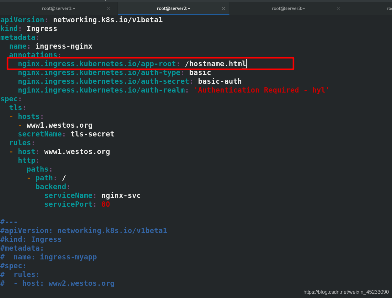Click the 'paths:' key
Viewport: 392px width, 298px height.
pos(40,169)
